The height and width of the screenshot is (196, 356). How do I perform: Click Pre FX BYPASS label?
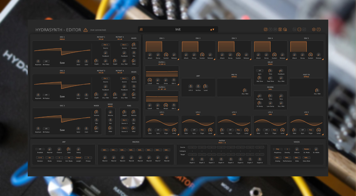[234, 77]
